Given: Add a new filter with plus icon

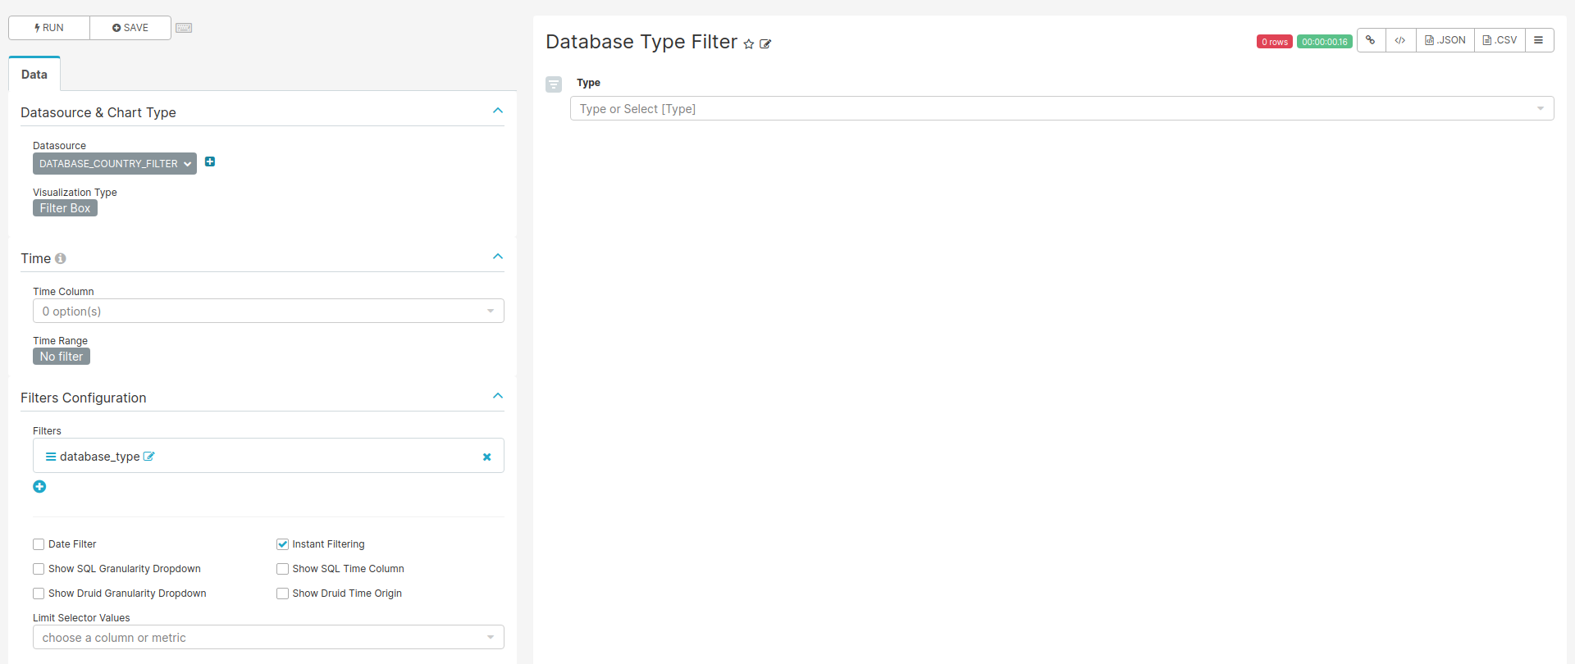Looking at the screenshot, I should point(39,487).
